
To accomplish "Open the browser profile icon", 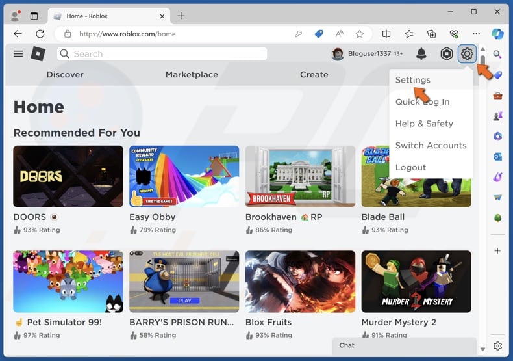I will (15, 16).
